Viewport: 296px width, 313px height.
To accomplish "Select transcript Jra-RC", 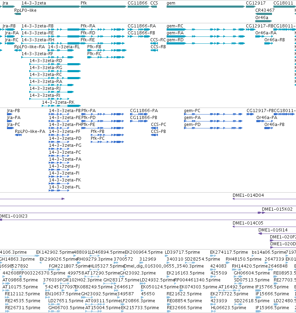I will point(11,40).
